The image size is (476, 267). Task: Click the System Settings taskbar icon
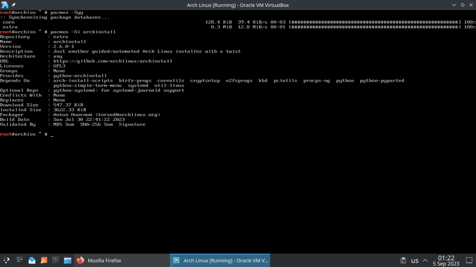point(20,260)
